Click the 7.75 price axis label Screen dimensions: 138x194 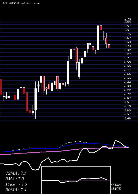coord(128,34)
